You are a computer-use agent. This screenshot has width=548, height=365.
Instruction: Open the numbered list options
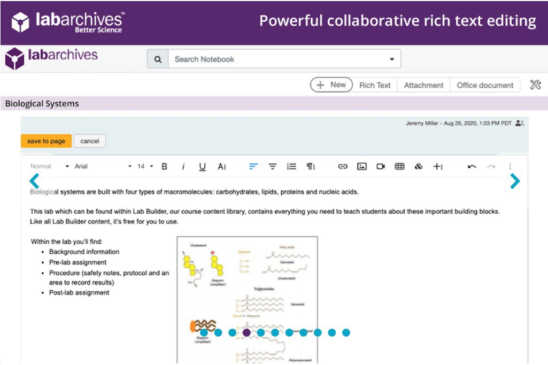291,167
